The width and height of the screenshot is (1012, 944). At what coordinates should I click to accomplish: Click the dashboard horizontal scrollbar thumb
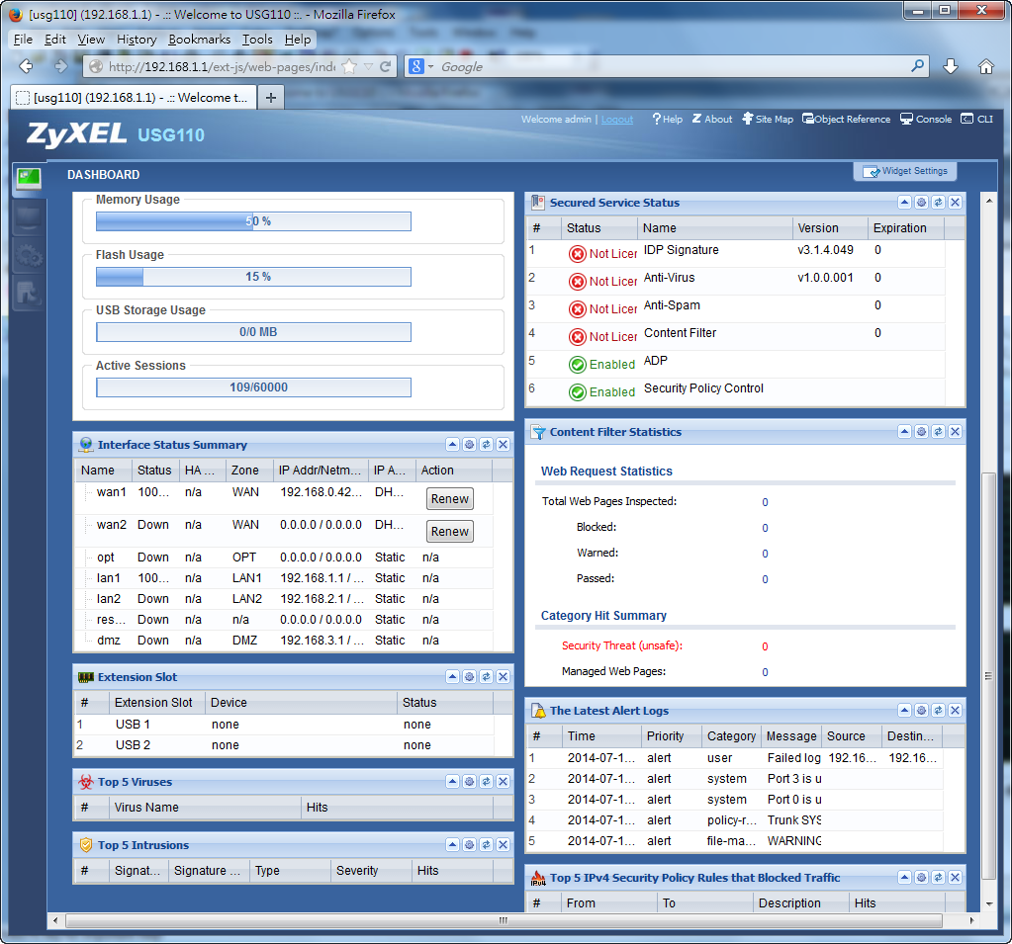click(503, 920)
